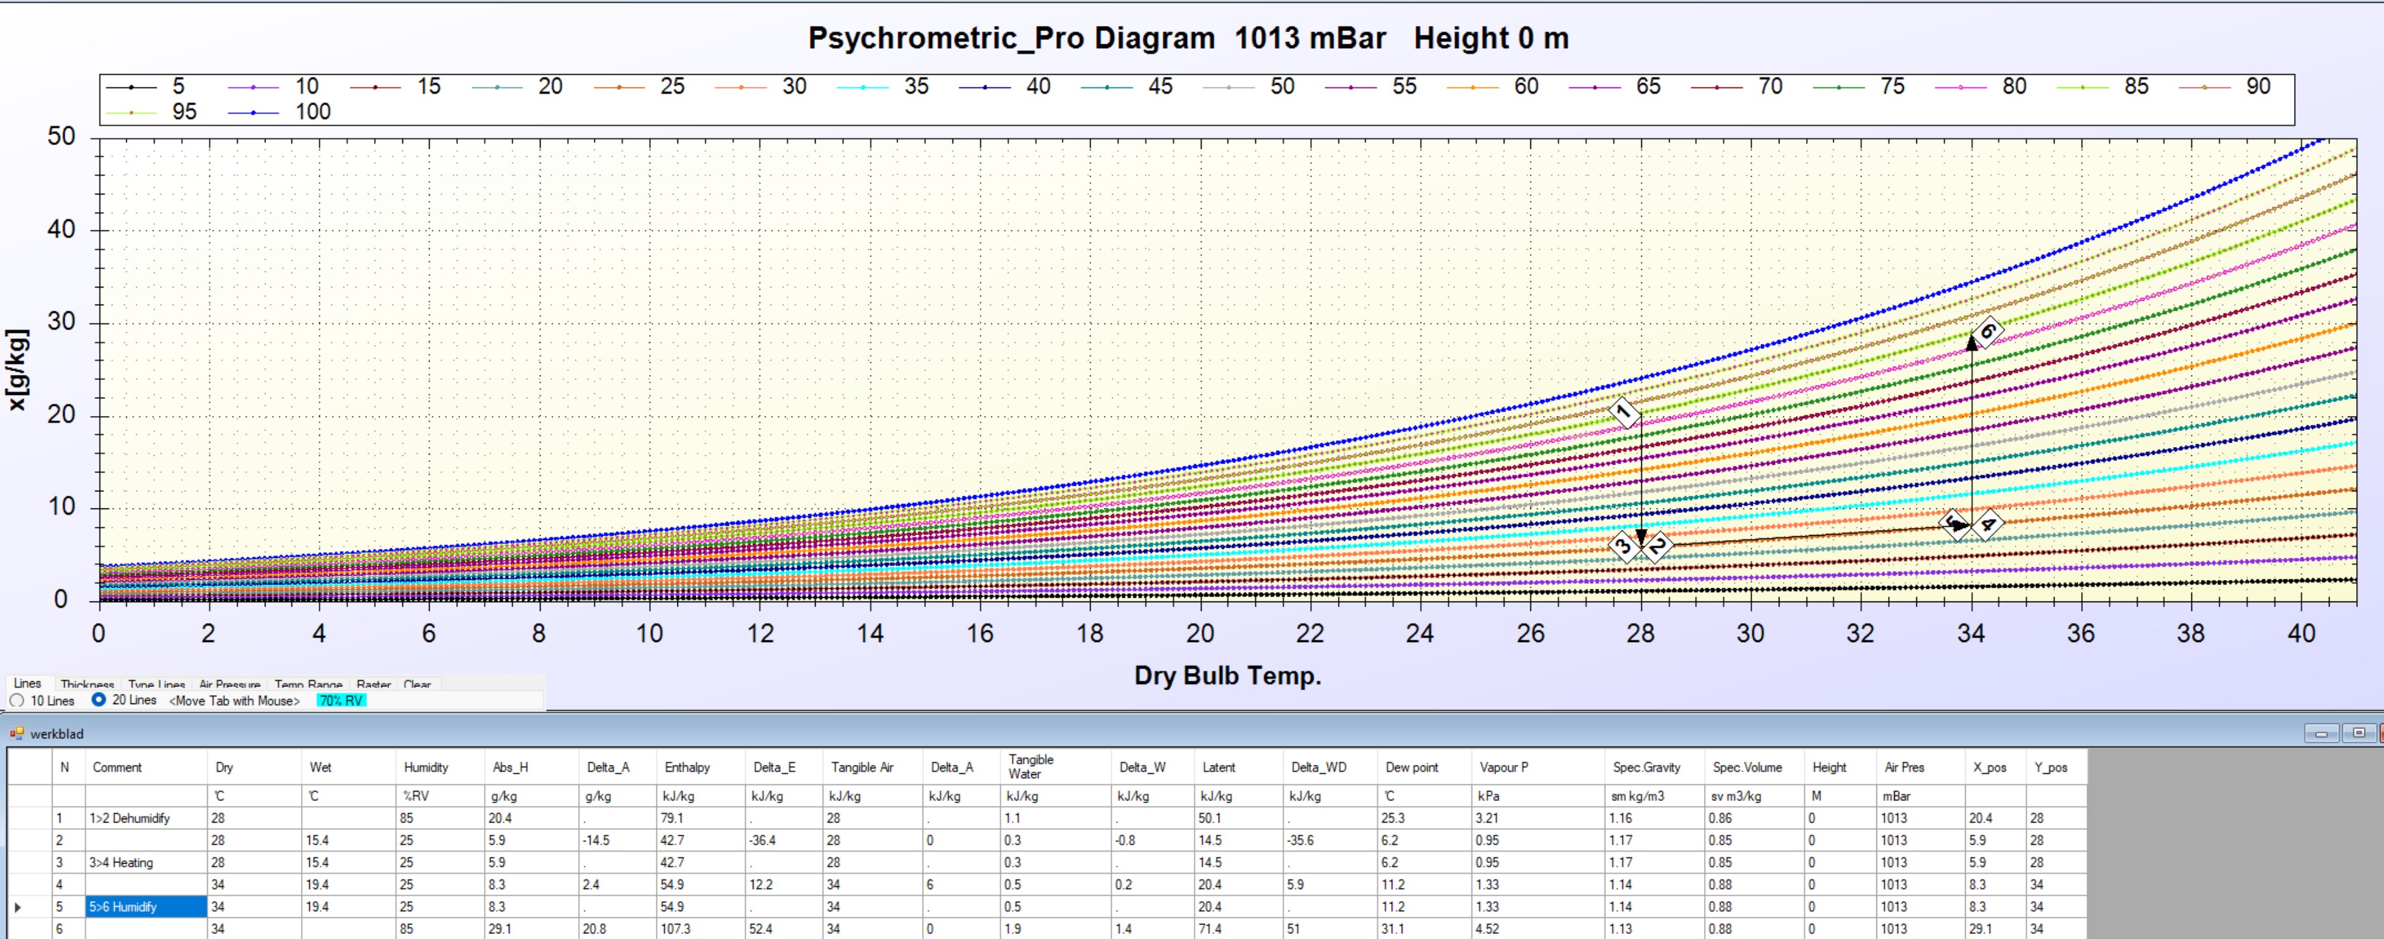Click point marker 3 on the diagram
Image resolution: width=2384 pixels, height=939 pixels.
coord(1624,547)
